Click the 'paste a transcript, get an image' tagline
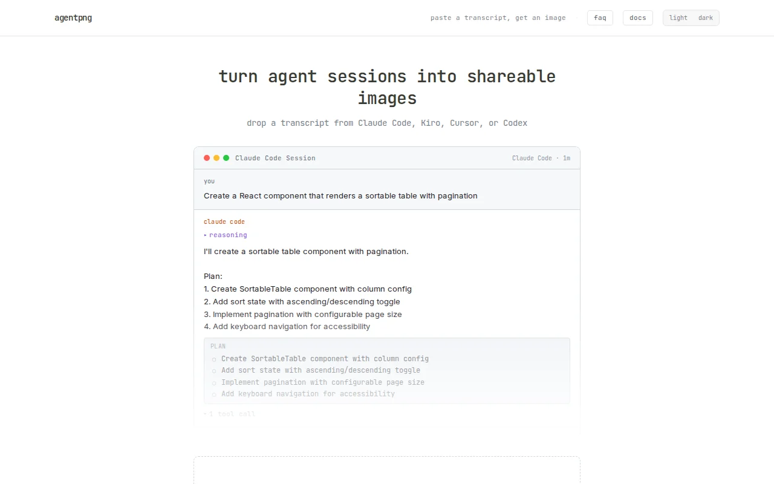 (498, 18)
